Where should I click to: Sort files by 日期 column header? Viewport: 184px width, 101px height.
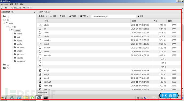pos(134,21)
